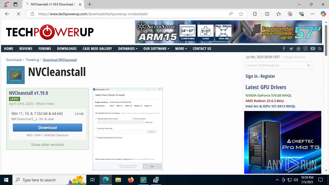
Task: Open Task View on taskbar
Action: coord(93,180)
